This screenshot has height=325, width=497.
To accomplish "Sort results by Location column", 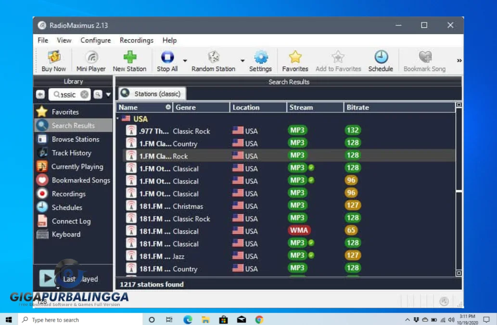I will pos(258,108).
